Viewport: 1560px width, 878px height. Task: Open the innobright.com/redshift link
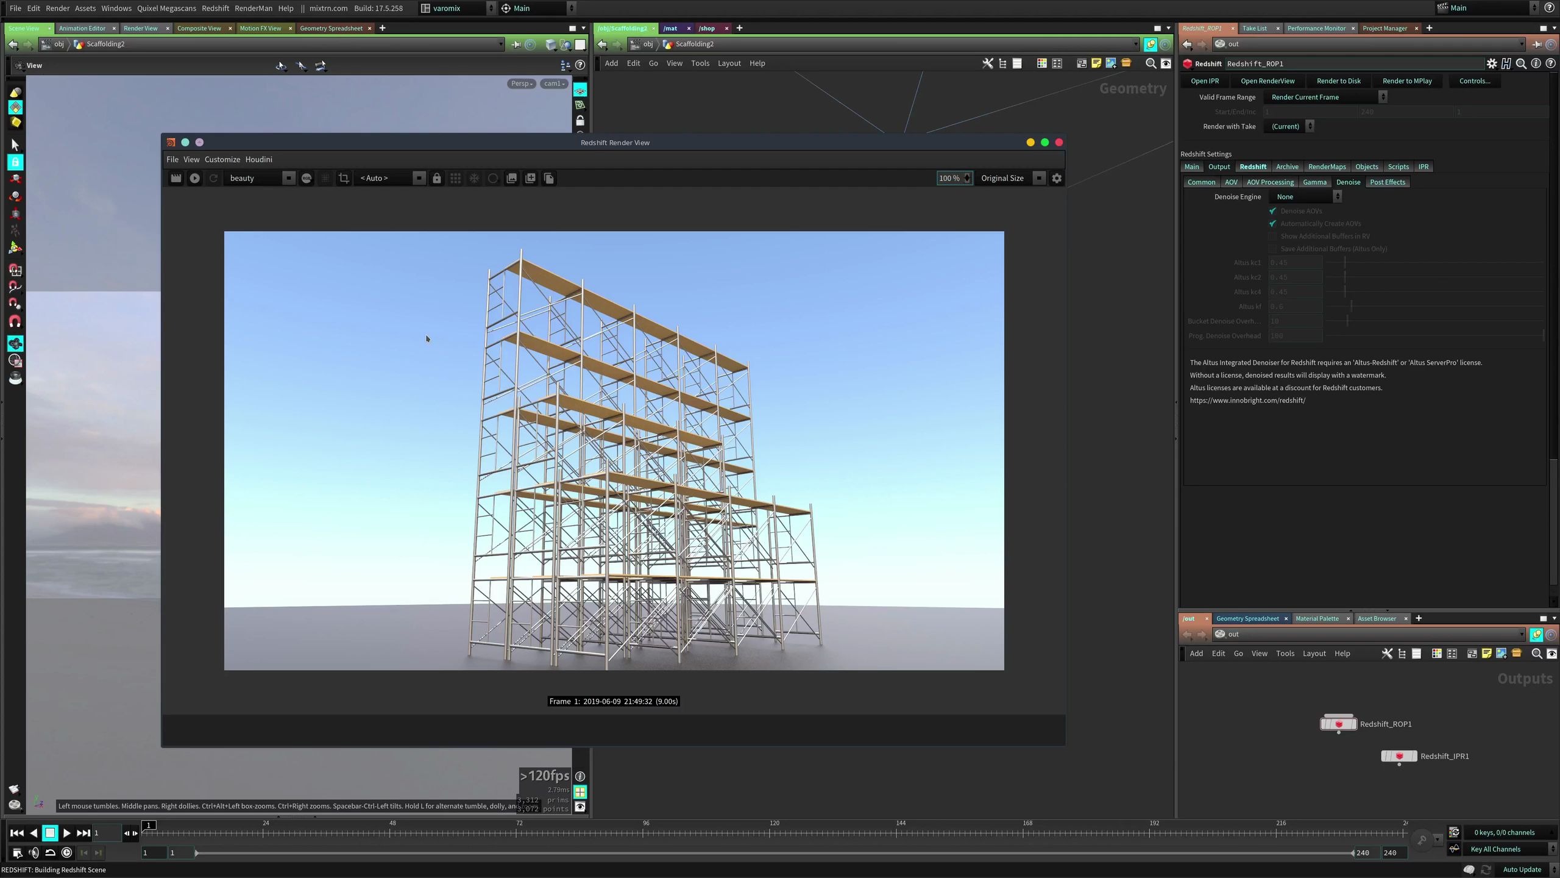1247,400
